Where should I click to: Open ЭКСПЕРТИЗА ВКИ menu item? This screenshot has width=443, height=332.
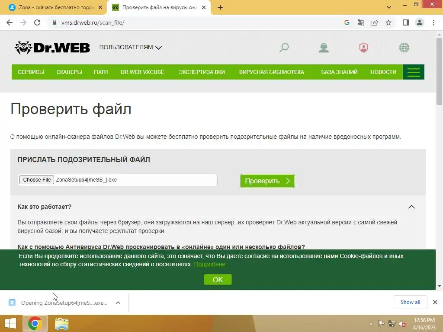202,72
